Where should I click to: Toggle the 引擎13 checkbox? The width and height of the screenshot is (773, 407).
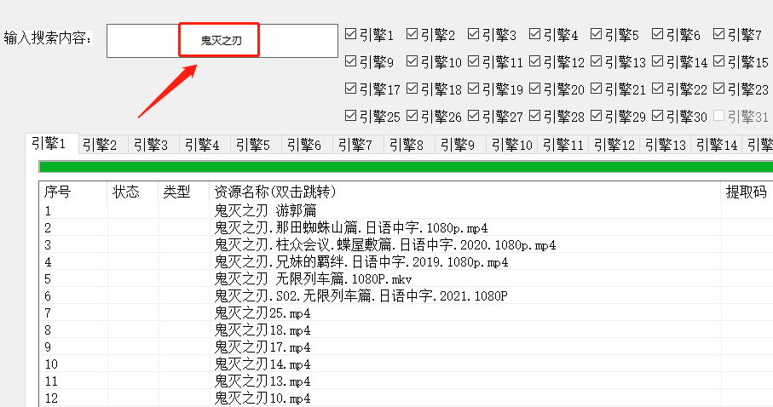tap(596, 61)
